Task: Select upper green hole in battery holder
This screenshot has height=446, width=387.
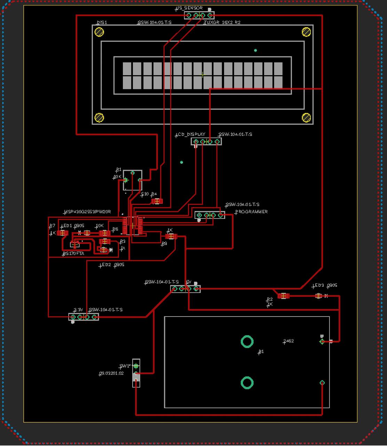Action: (x=247, y=342)
